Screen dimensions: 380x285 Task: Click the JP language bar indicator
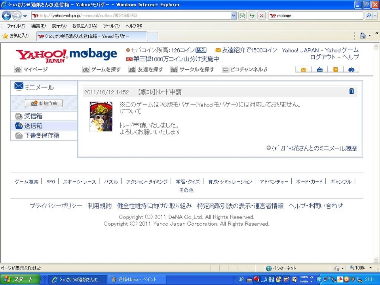[241, 279]
